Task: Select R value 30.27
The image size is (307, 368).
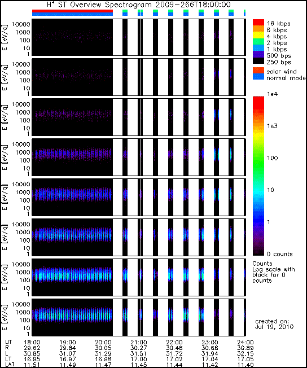Action: click(x=139, y=348)
